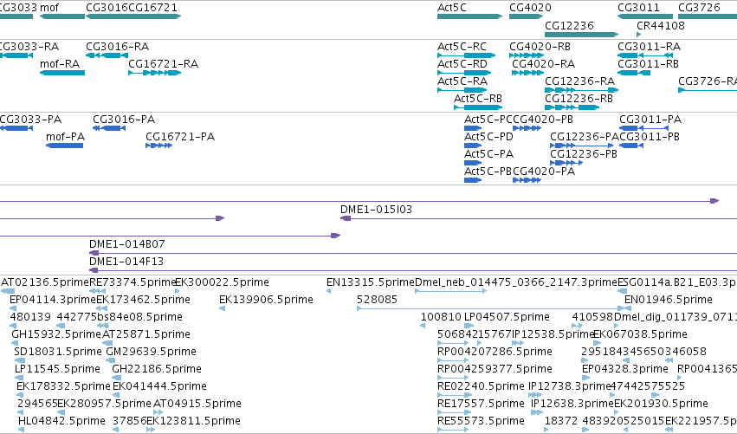Select the DME1-014B07 clone arrowhead
The image size is (737, 434).
point(94,253)
